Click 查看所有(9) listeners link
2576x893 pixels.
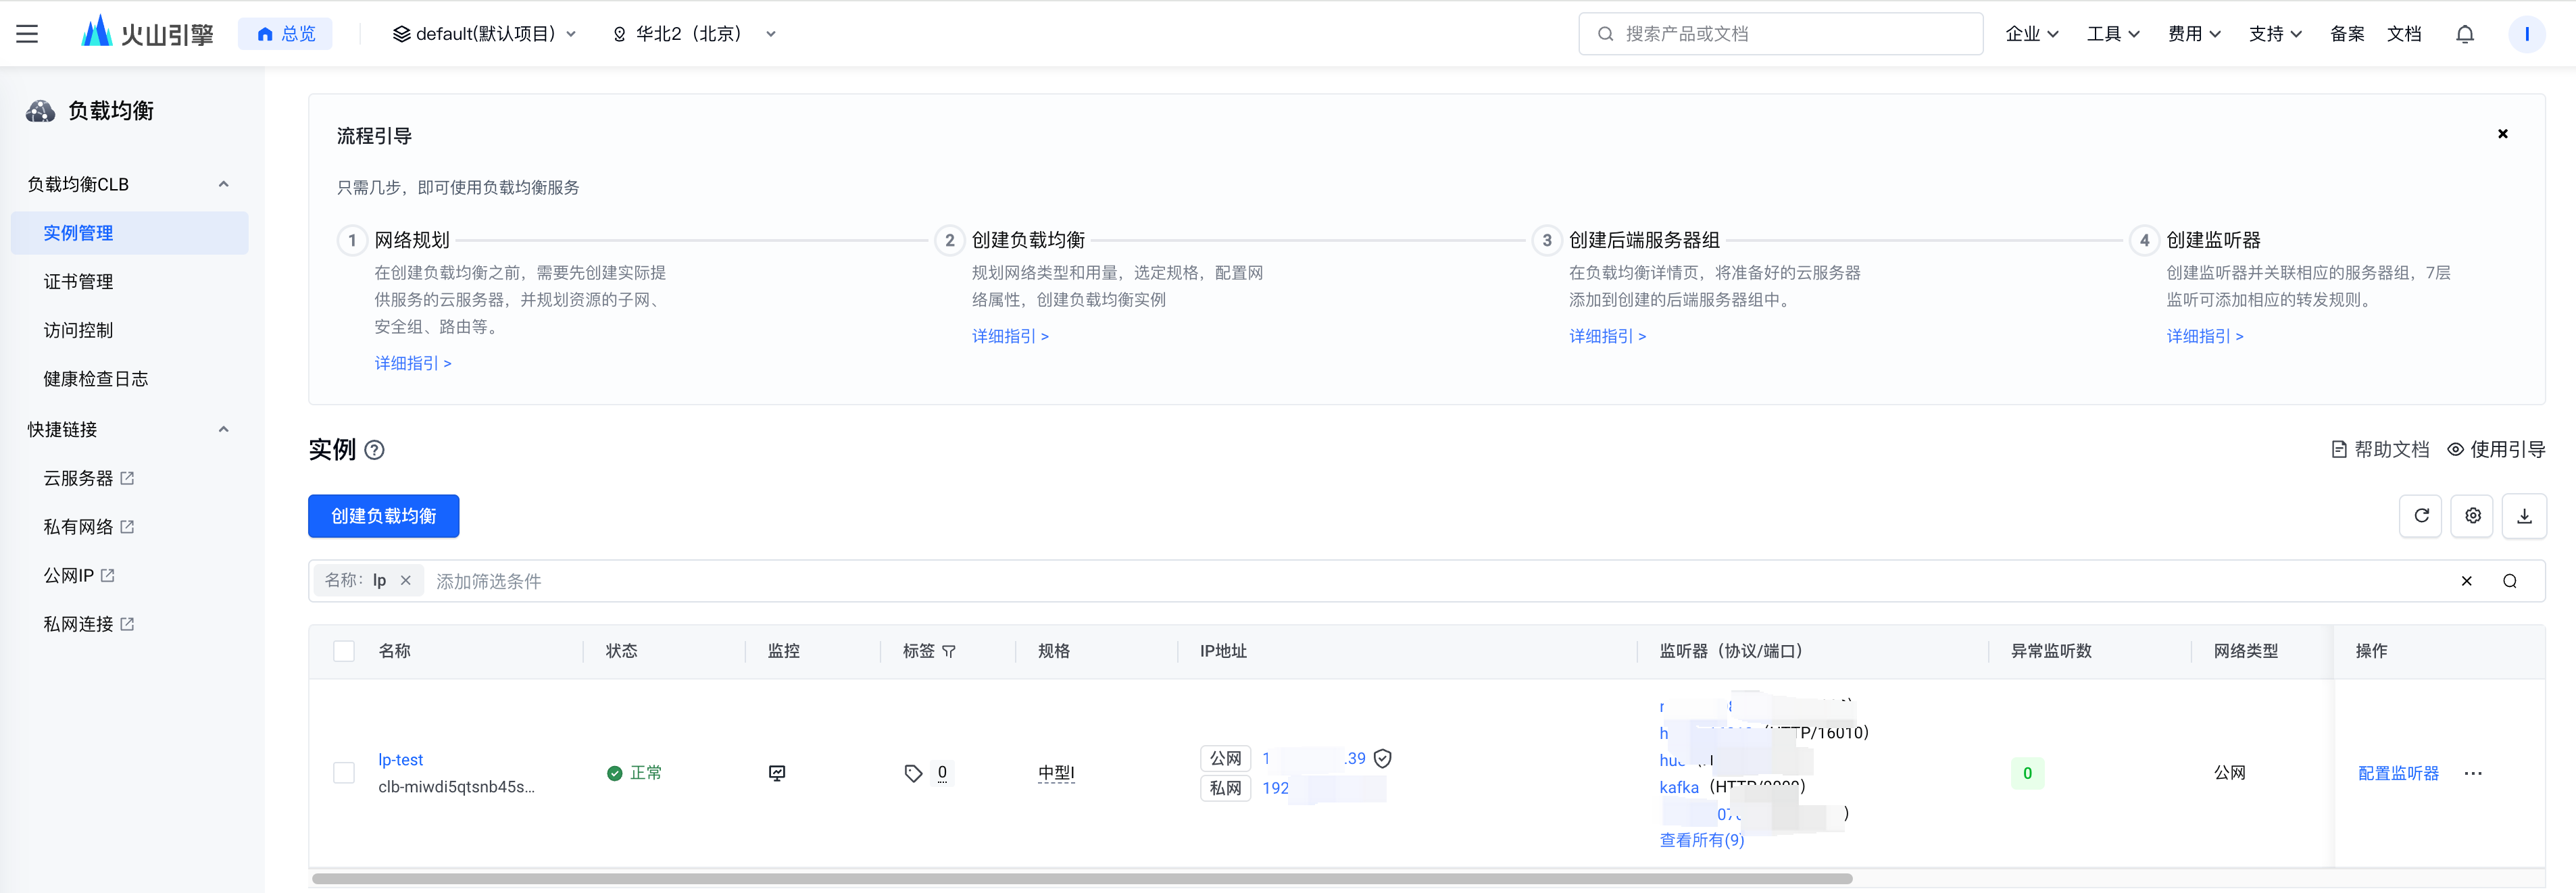point(1701,840)
